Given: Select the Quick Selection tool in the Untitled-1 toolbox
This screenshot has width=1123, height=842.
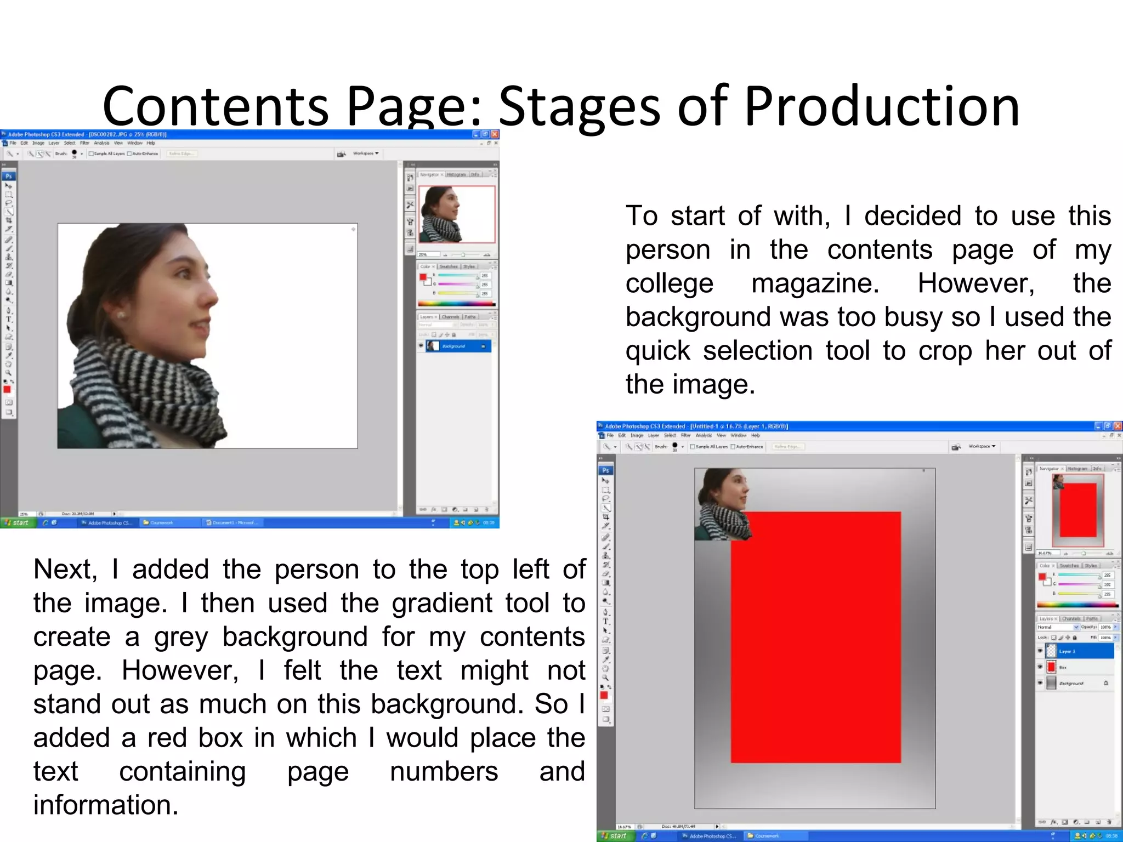Looking at the screenshot, I should coord(605,508).
